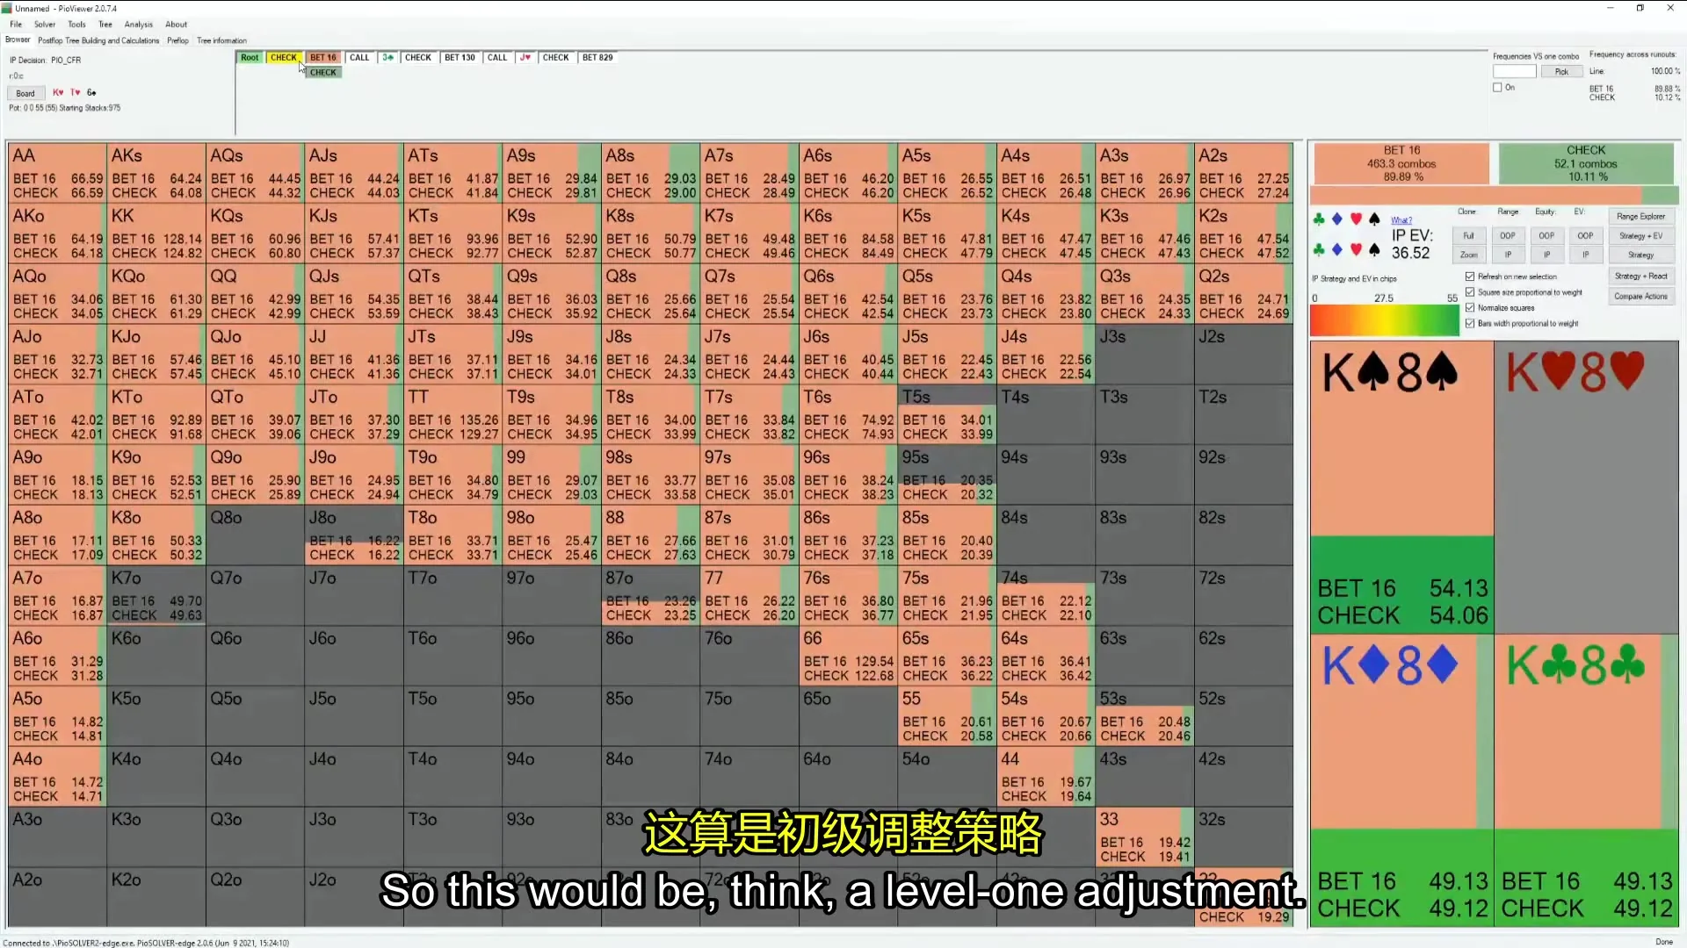The height and width of the screenshot is (948, 1687).
Task: Show the OOP Equity view
Action: (1546, 236)
